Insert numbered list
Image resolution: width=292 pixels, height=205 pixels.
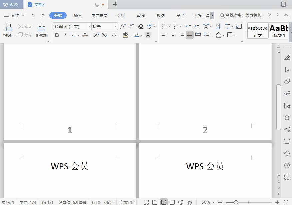point(176,26)
